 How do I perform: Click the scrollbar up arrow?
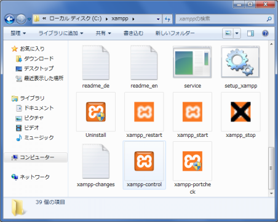tap(271, 44)
